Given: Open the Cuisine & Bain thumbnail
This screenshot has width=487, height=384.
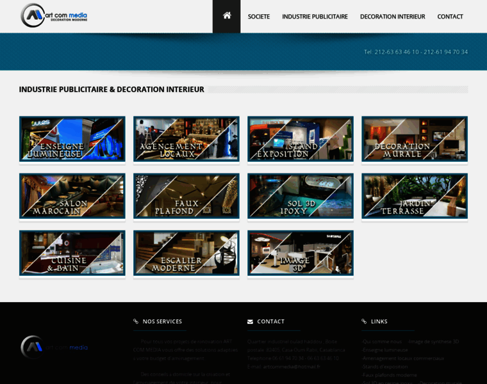Looking at the screenshot, I should coord(72,253).
